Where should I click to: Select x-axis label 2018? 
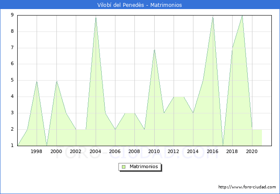click(232, 151)
